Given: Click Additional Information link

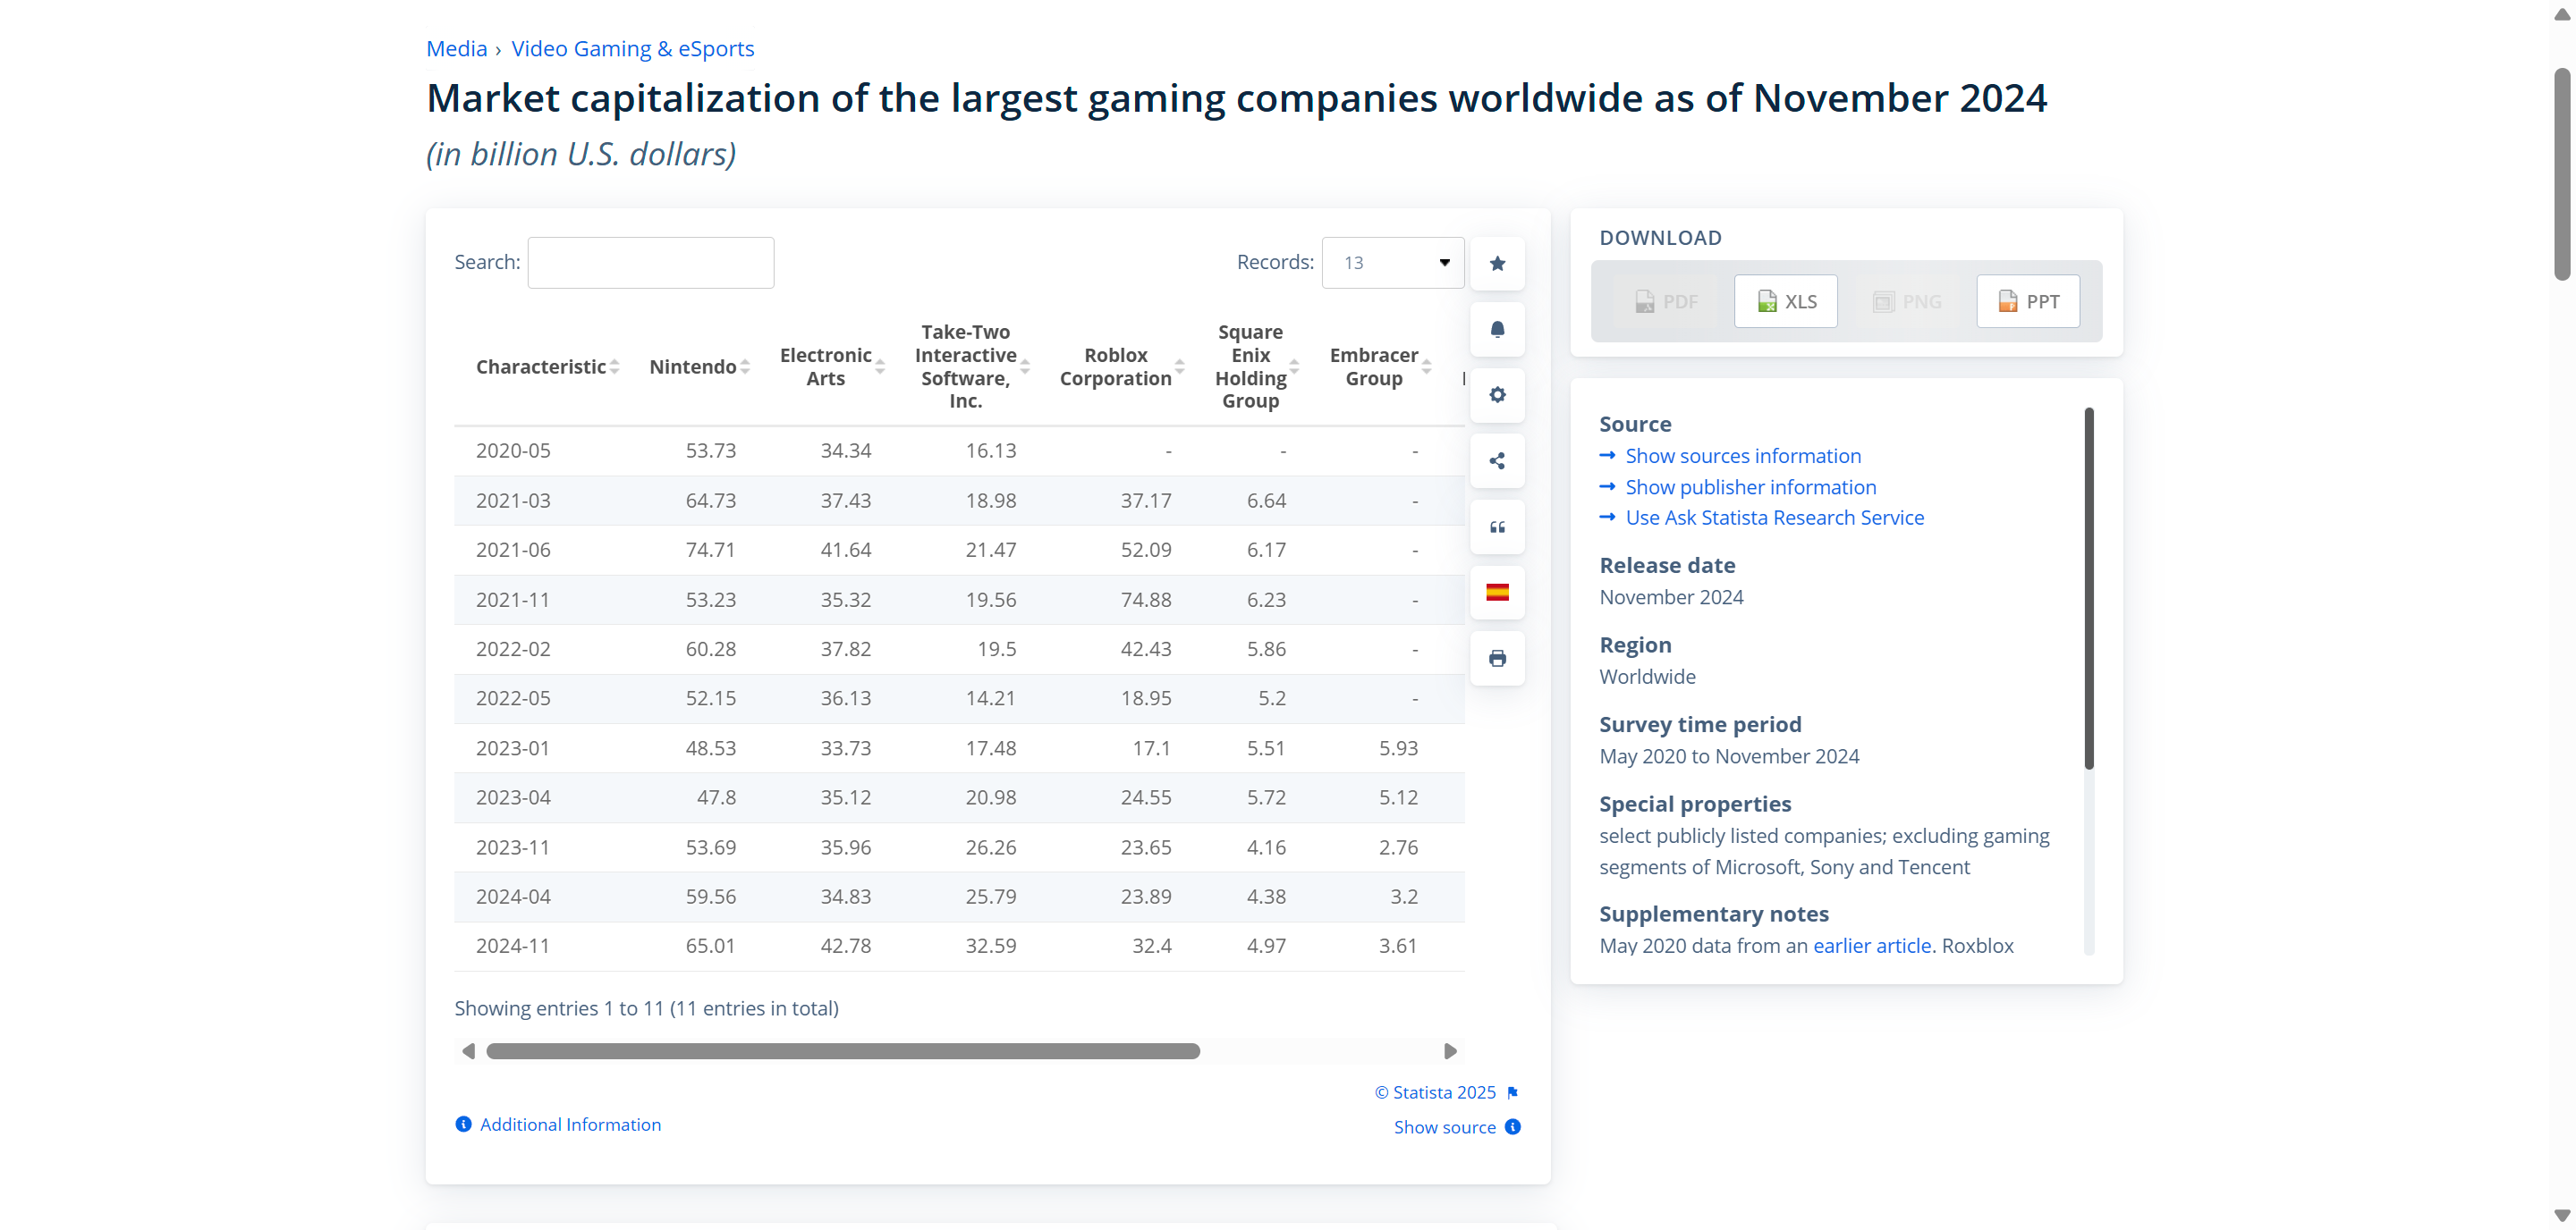Looking at the screenshot, I should [x=570, y=1125].
